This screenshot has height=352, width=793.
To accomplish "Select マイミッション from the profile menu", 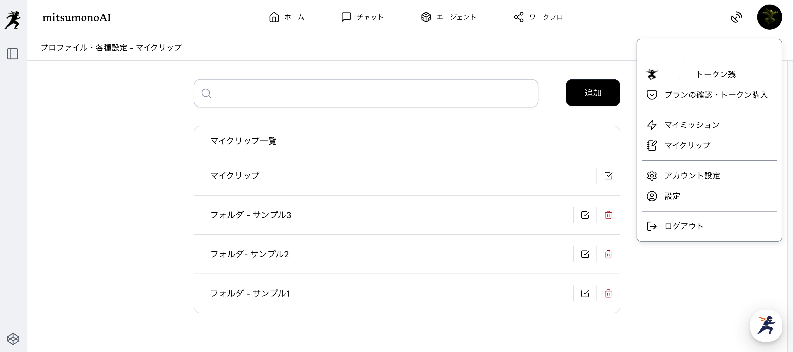I will tap(691, 125).
